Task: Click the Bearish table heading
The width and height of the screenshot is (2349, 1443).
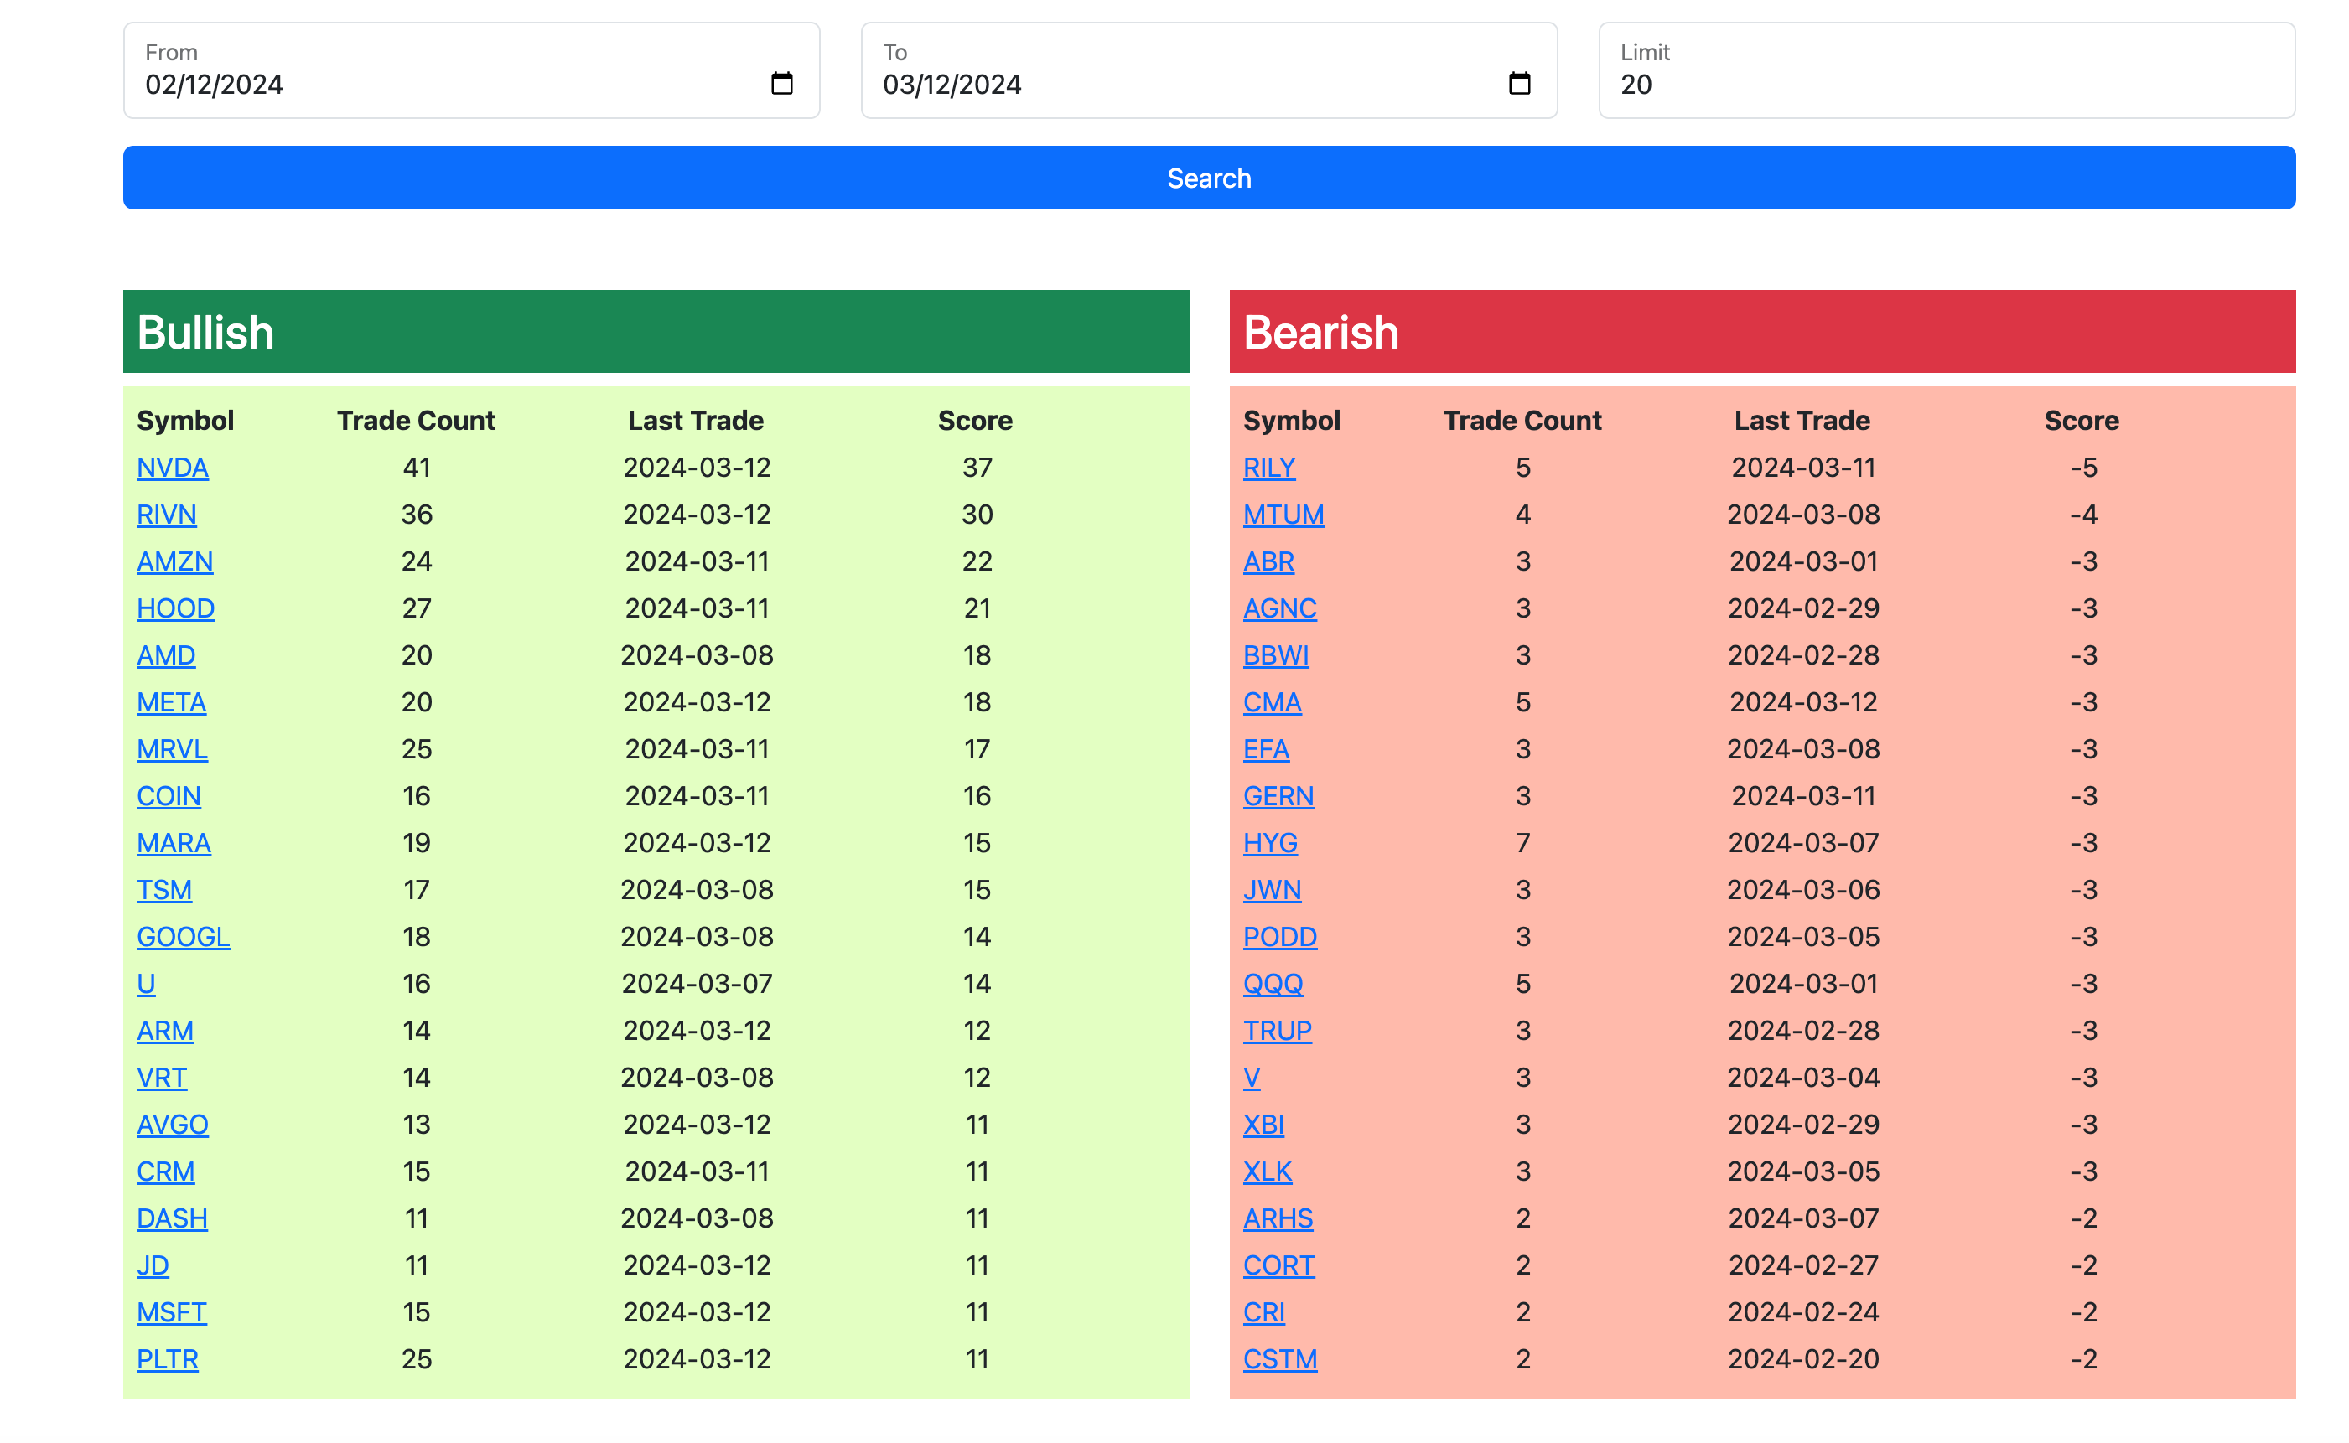Action: coord(1321,332)
